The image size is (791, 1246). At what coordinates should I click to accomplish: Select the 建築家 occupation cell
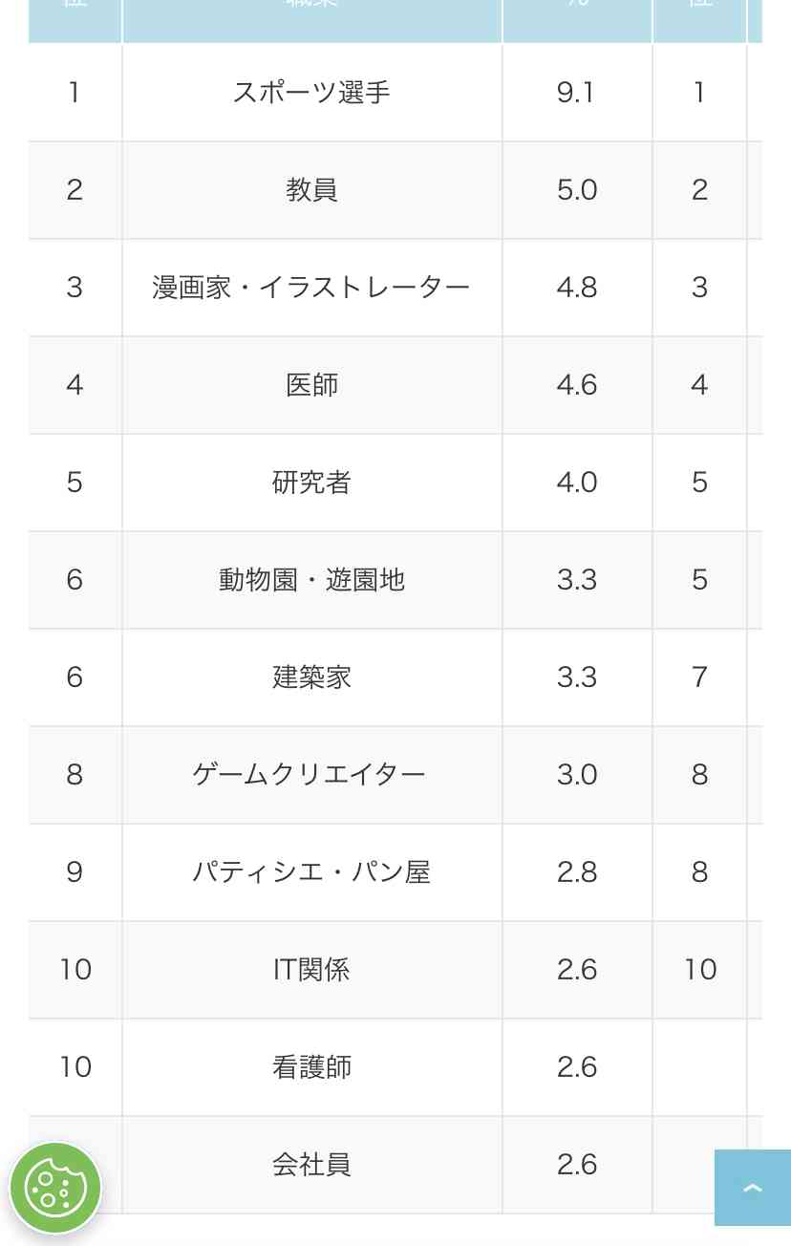[311, 677]
